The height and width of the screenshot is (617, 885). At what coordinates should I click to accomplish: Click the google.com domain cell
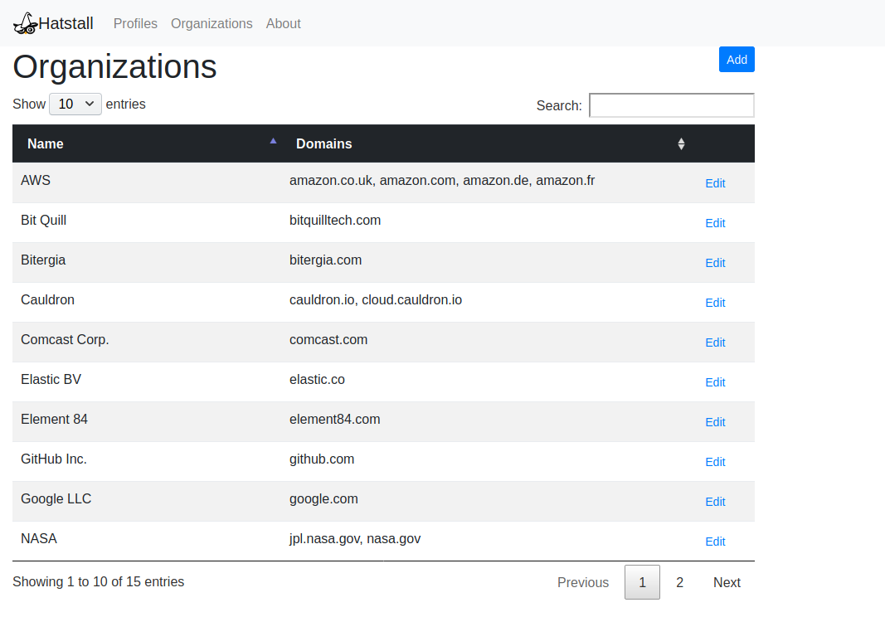tap(485, 501)
